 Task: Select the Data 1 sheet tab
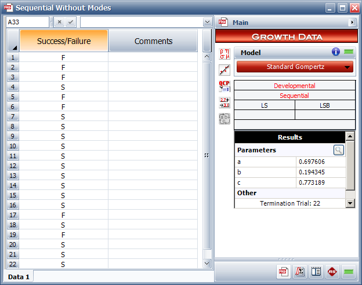[x=19, y=277]
